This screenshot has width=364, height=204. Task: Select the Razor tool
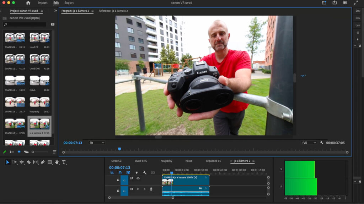coord(29,162)
